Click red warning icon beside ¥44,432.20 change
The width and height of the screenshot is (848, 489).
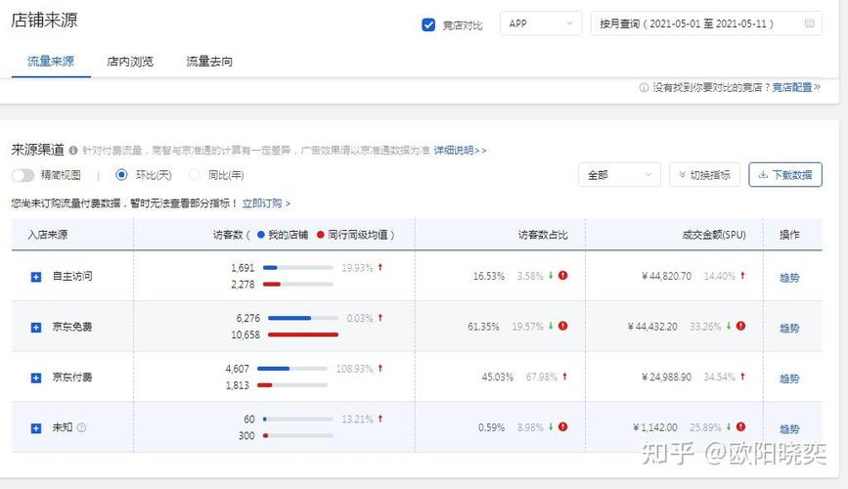click(x=741, y=326)
